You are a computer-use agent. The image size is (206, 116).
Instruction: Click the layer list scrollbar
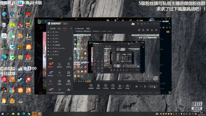click(73, 43)
